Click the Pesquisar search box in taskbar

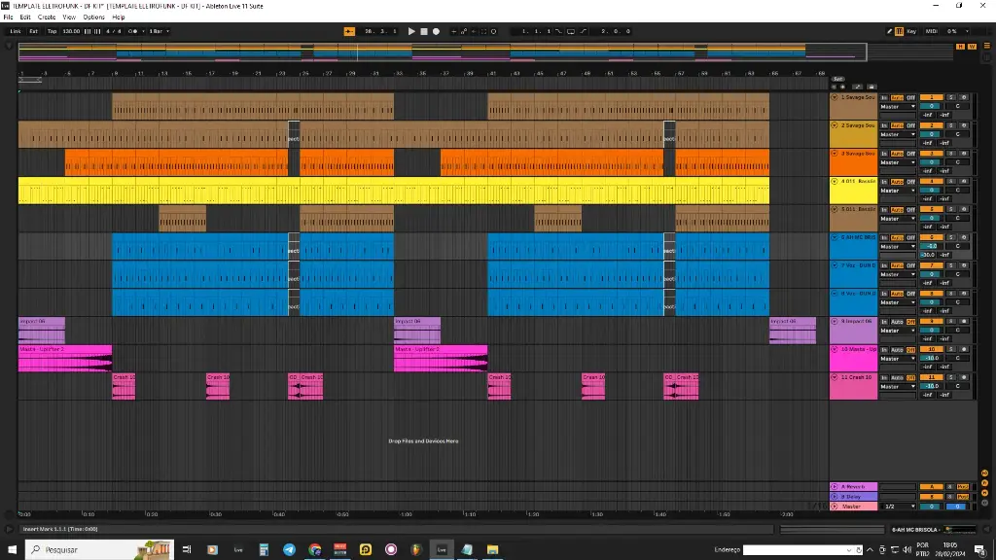[x=99, y=550]
